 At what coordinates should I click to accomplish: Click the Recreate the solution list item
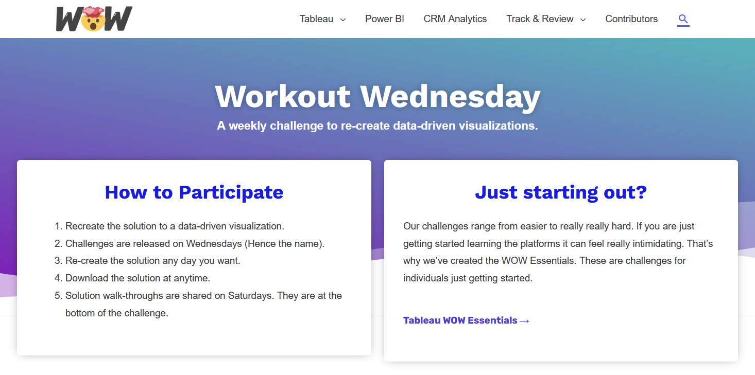pyautogui.click(x=175, y=226)
